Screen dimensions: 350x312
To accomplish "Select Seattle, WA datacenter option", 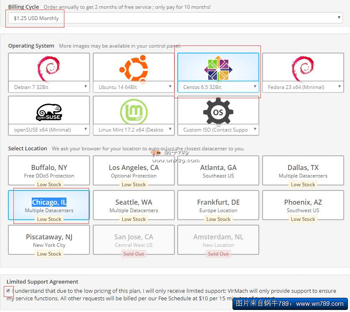I will click(x=133, y=205).
